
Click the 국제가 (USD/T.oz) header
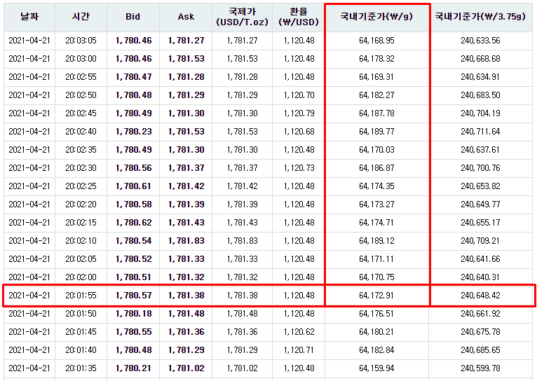tap(242, 17)
